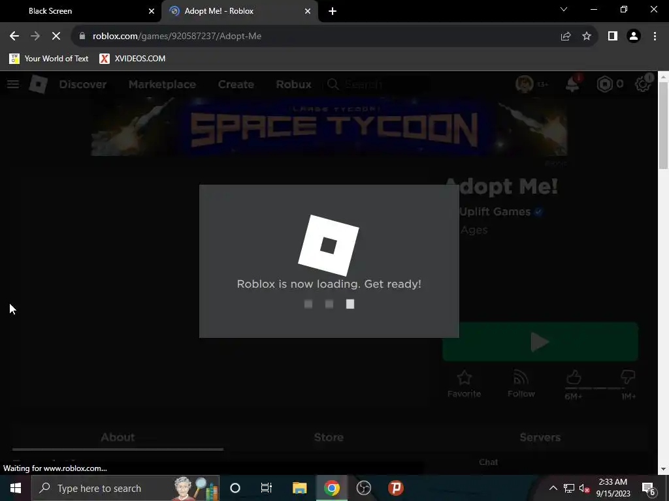Open Task View on taskbar
The width and height of the screenshot is (669, 501).
click(267, 488)
